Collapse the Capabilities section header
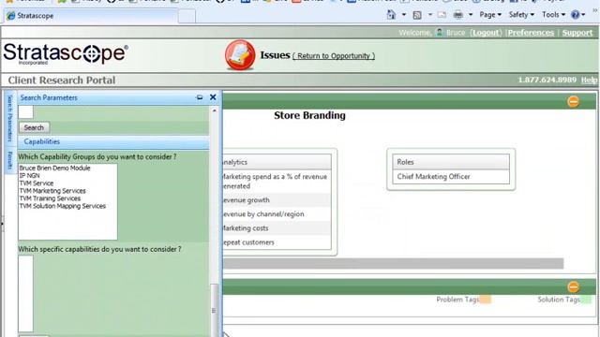This screenshot has width=600, height=337. [113, 141]
